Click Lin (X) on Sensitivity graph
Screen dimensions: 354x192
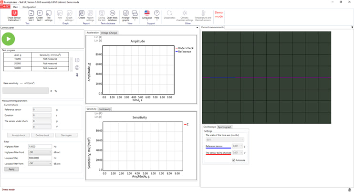point(98,113)
